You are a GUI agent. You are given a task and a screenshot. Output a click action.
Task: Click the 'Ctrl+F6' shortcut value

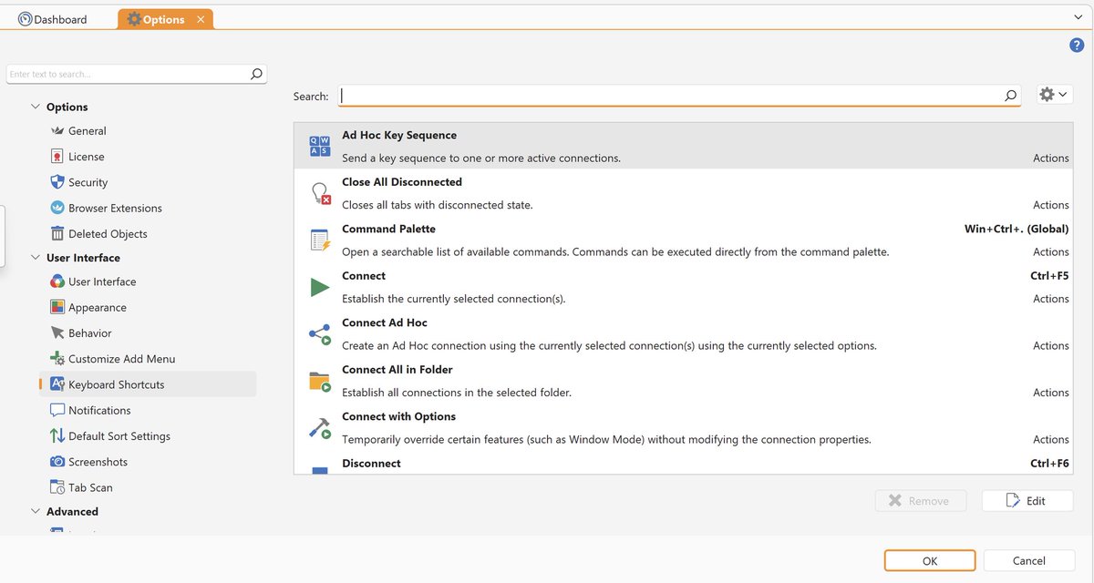[x=1049, y=464]
